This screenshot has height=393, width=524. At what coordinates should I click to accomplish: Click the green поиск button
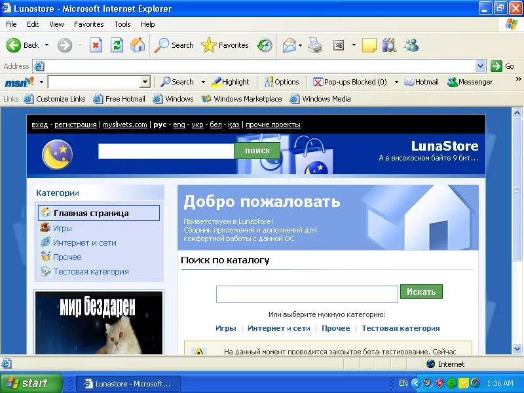(x=257, y=151)
